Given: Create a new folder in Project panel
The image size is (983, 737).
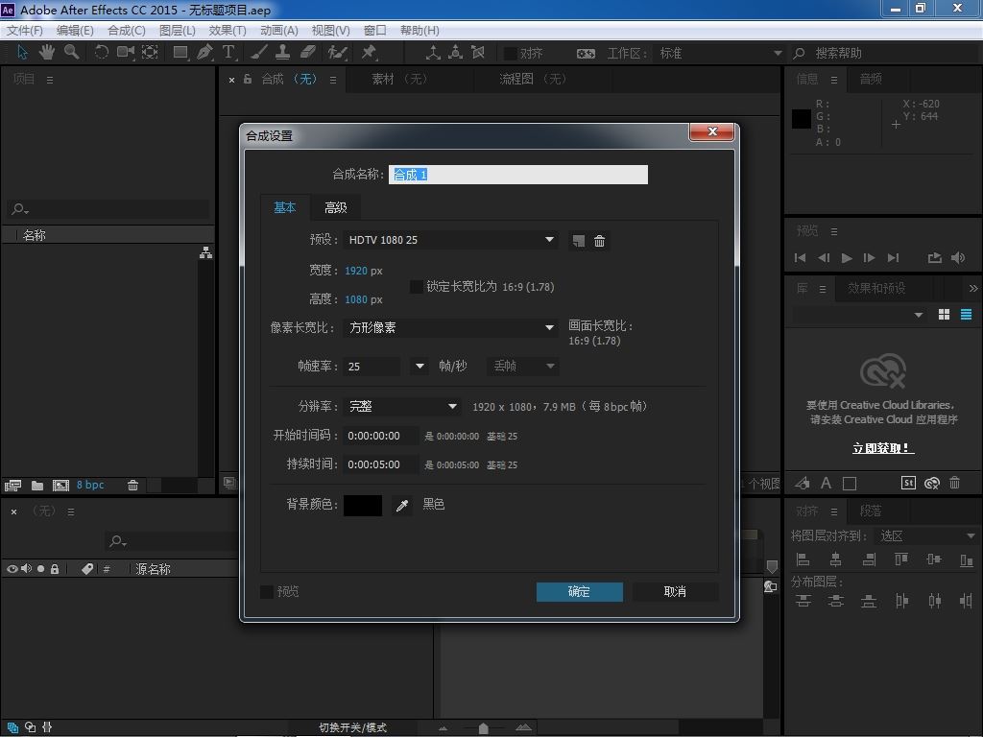Looking at the screenshot, I should click(37, 485).
